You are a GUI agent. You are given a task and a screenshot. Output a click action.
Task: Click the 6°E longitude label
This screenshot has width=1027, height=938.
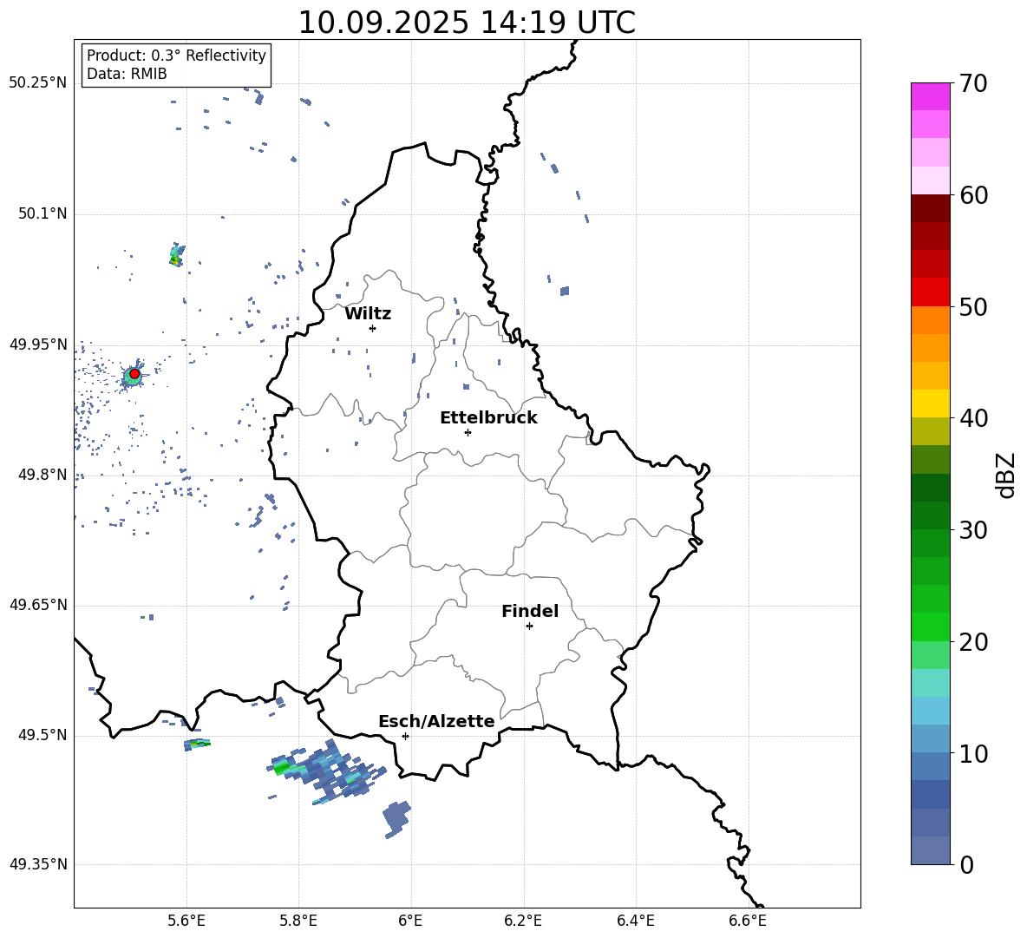410,921
